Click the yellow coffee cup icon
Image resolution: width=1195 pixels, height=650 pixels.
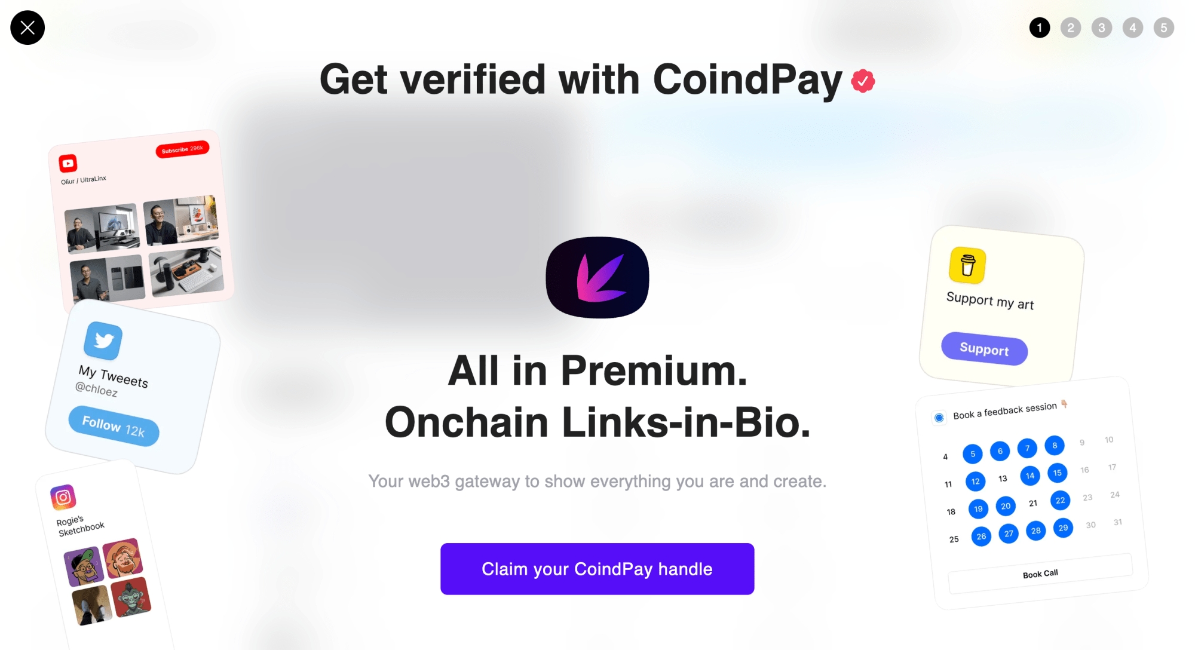(967, 265)
